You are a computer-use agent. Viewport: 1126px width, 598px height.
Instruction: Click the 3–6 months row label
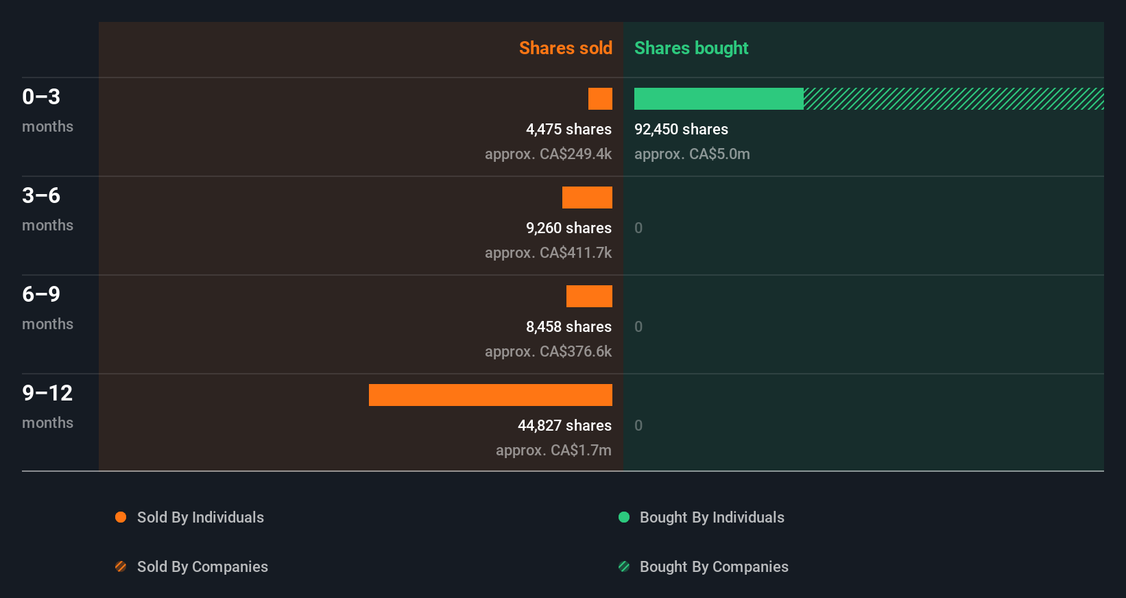[47, 208]
